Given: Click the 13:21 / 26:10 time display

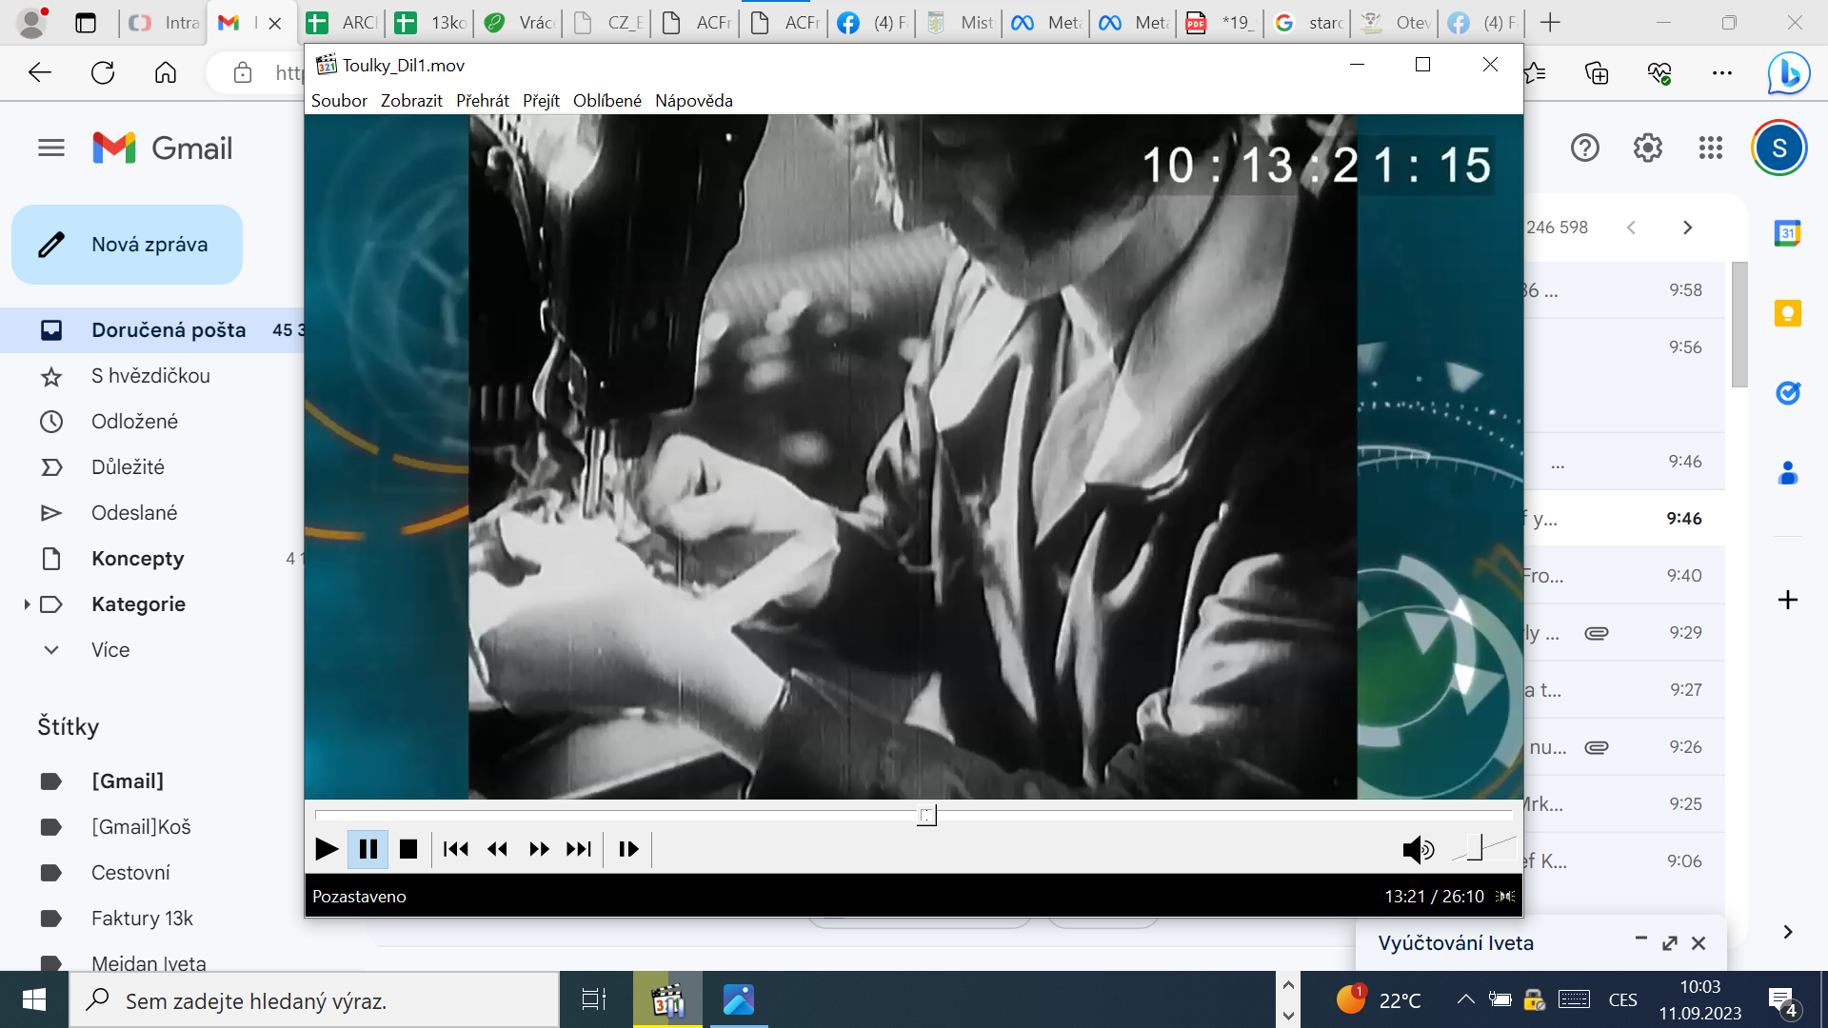Looking at the screenshot, I should [1434, 897].
